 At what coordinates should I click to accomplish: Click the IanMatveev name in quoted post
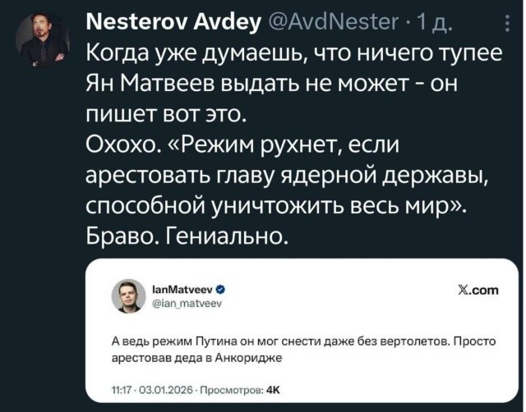click(186, 288)
